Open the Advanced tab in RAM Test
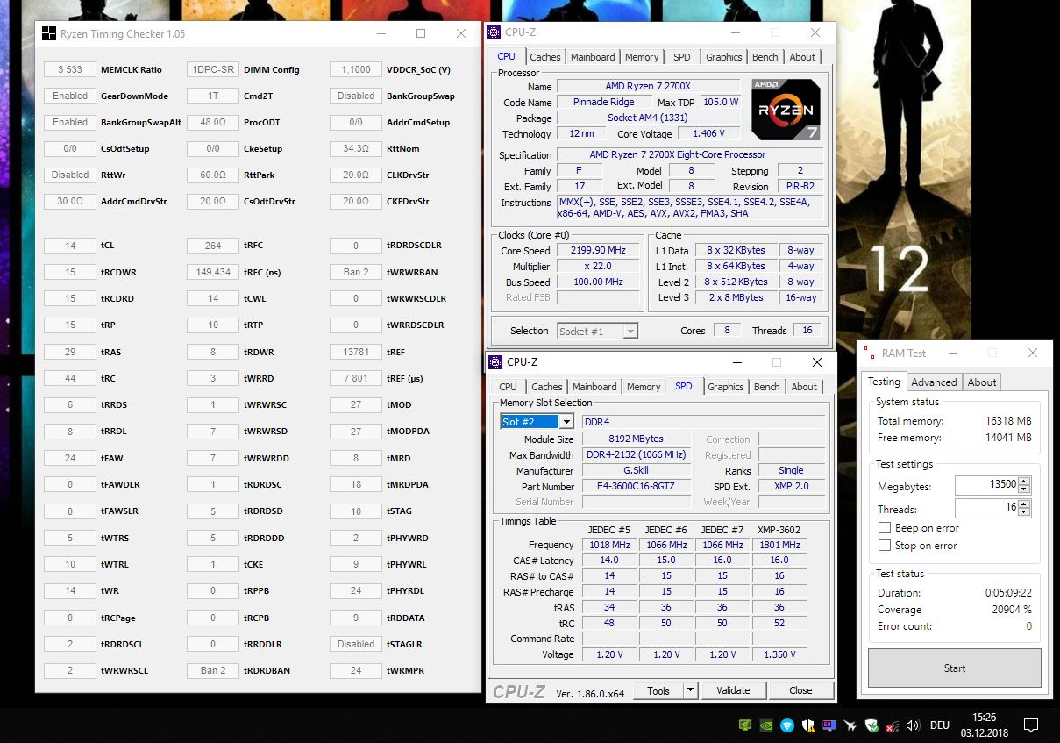Image resolution: width=1060 pixels, height=743 pixels. (934, 382)
